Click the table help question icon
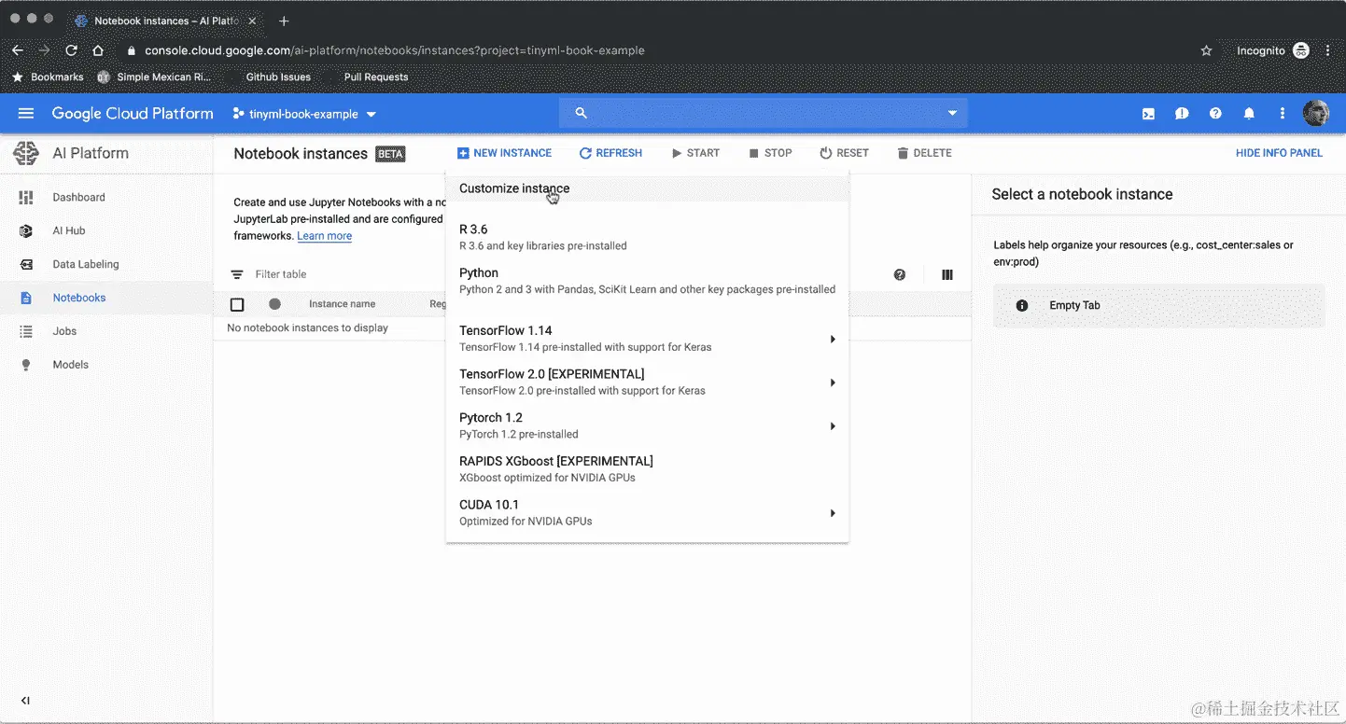 900,275
